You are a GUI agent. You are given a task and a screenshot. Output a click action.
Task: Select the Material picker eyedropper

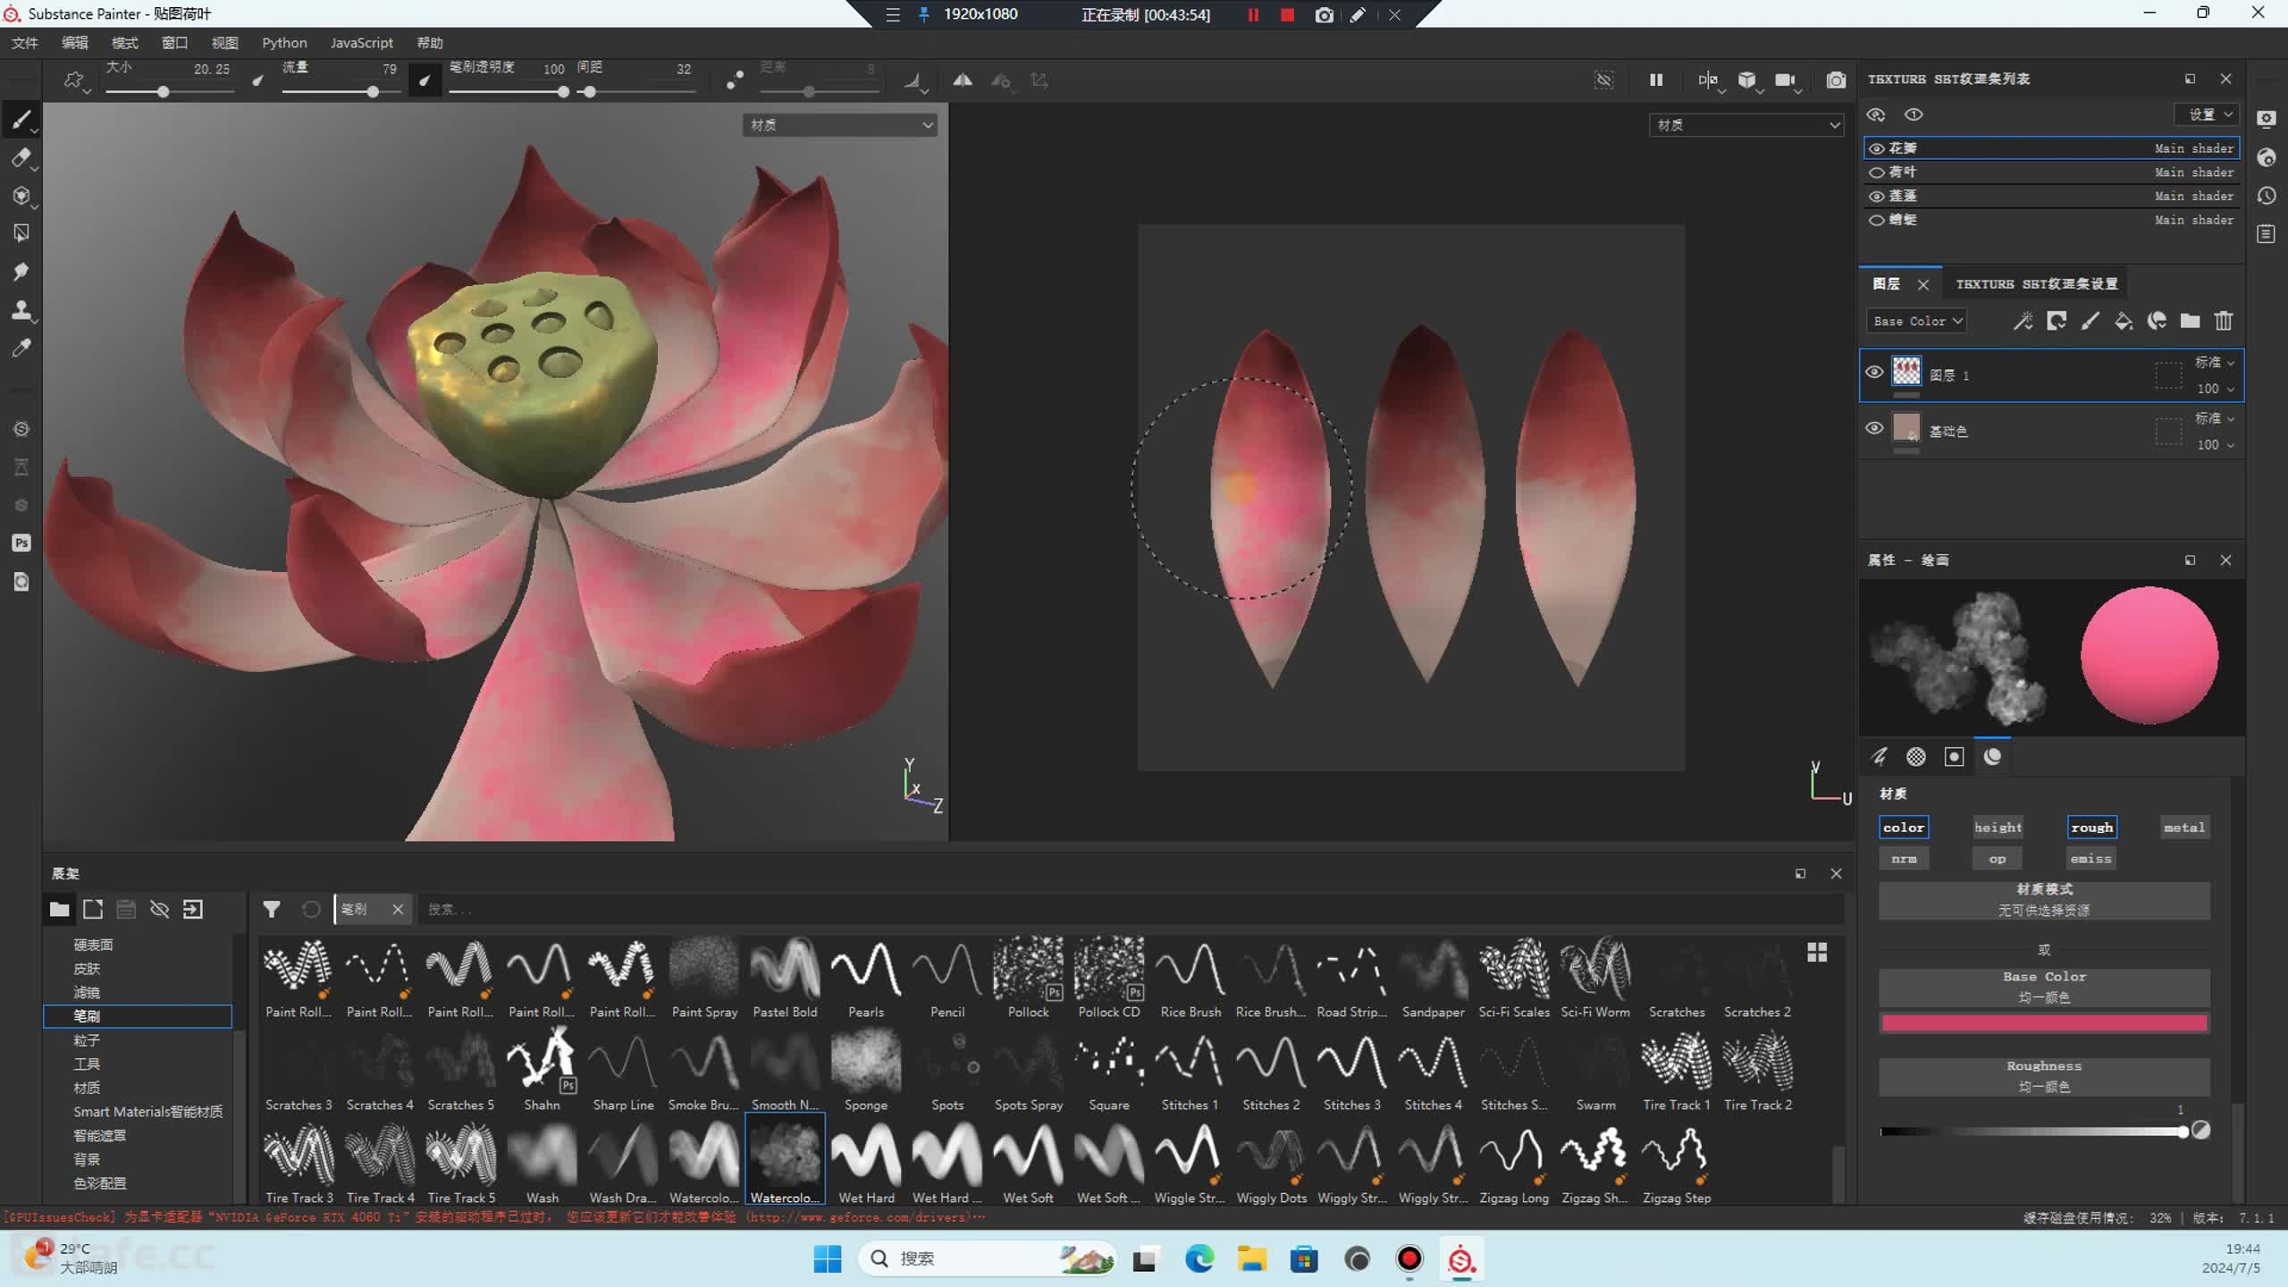pos(21,348)
